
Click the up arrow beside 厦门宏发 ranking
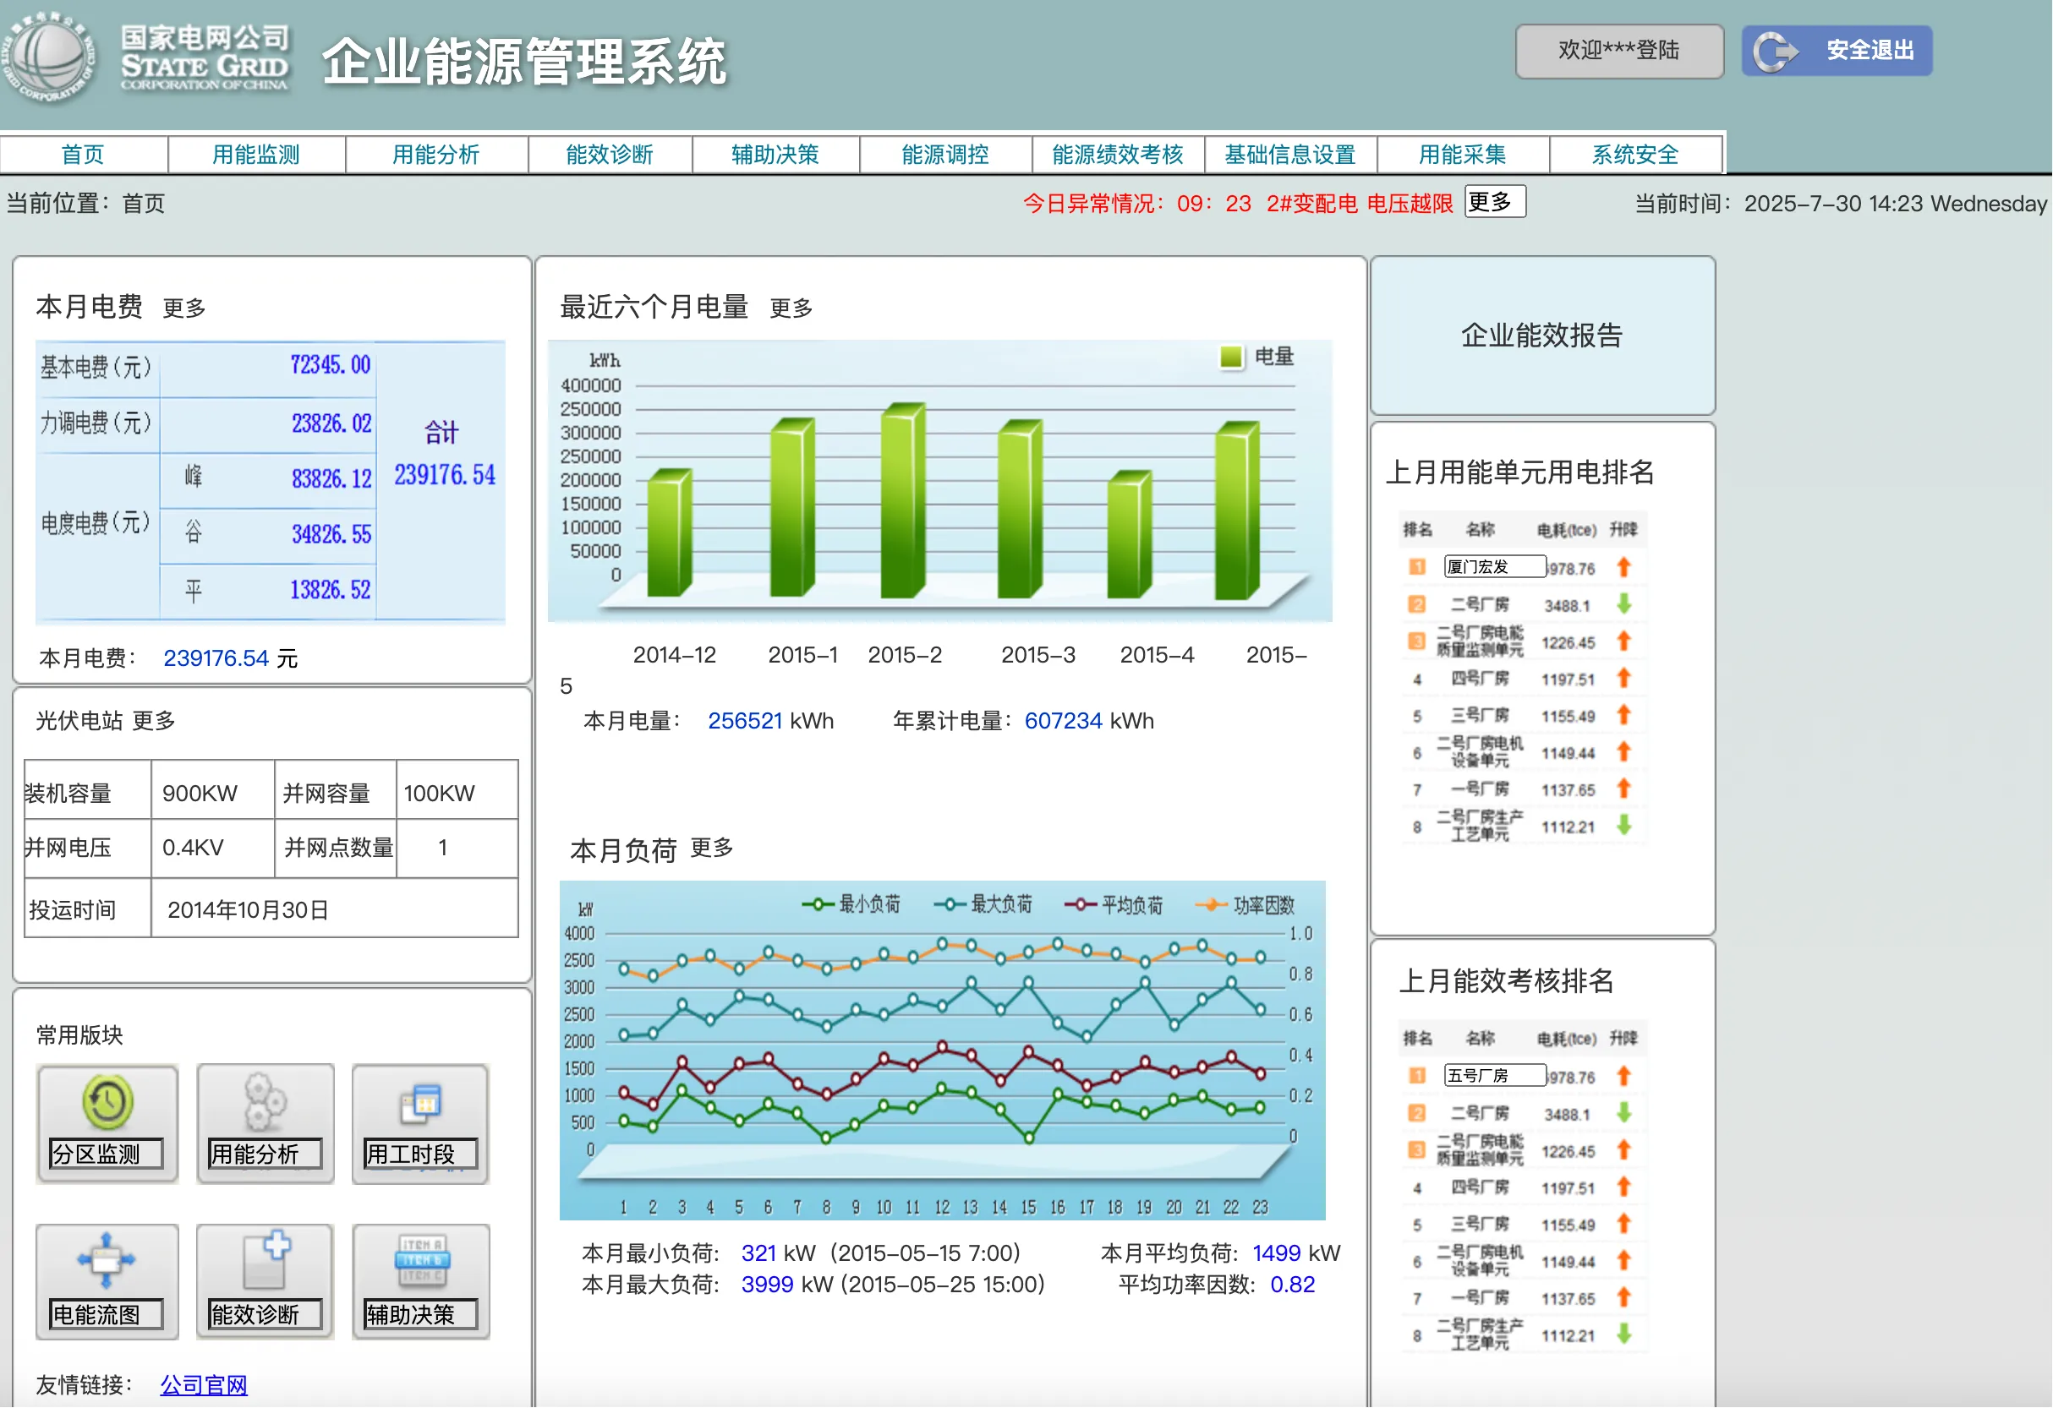coord(1623,567)
